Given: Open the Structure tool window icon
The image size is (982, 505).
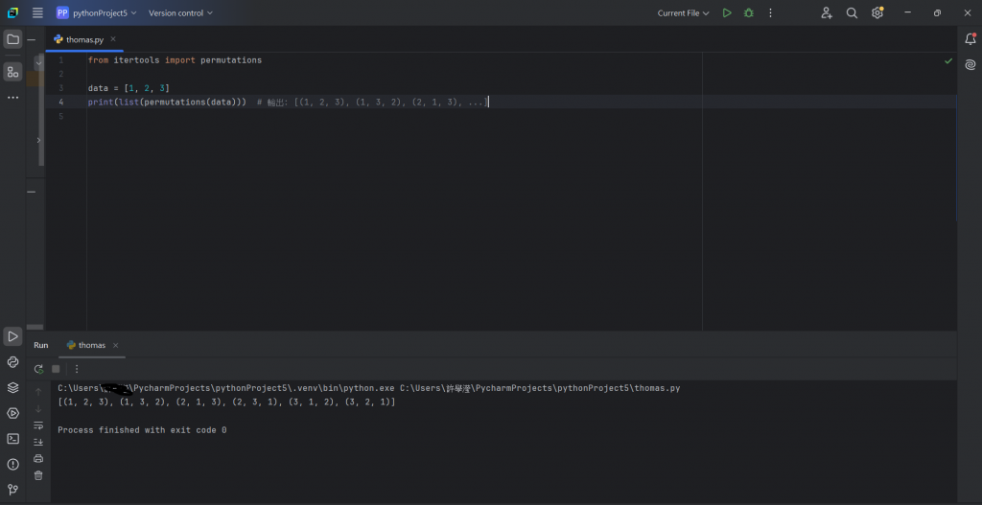Looking at the screenshot, I should tap(12, 72).
